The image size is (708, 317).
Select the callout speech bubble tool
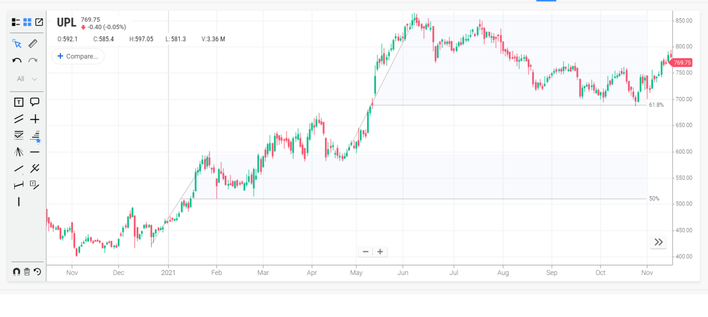click(x=35, y=102)
